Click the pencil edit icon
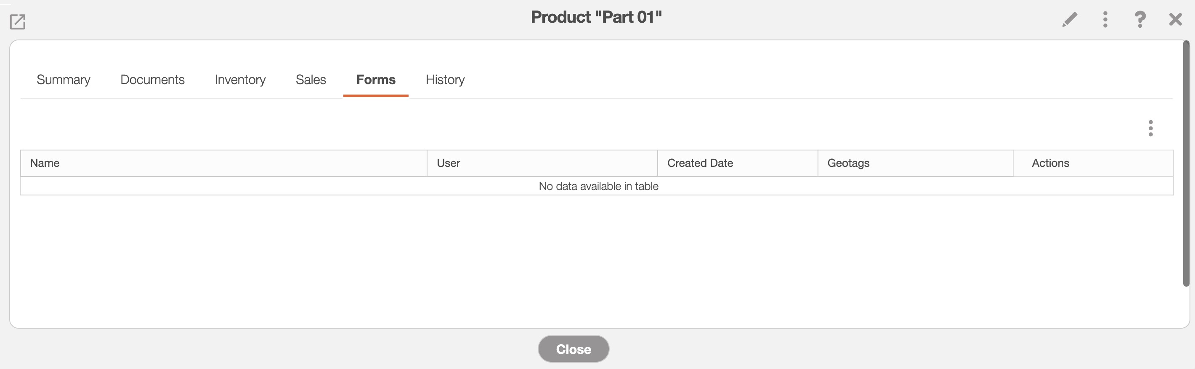 pos(1070,19)
